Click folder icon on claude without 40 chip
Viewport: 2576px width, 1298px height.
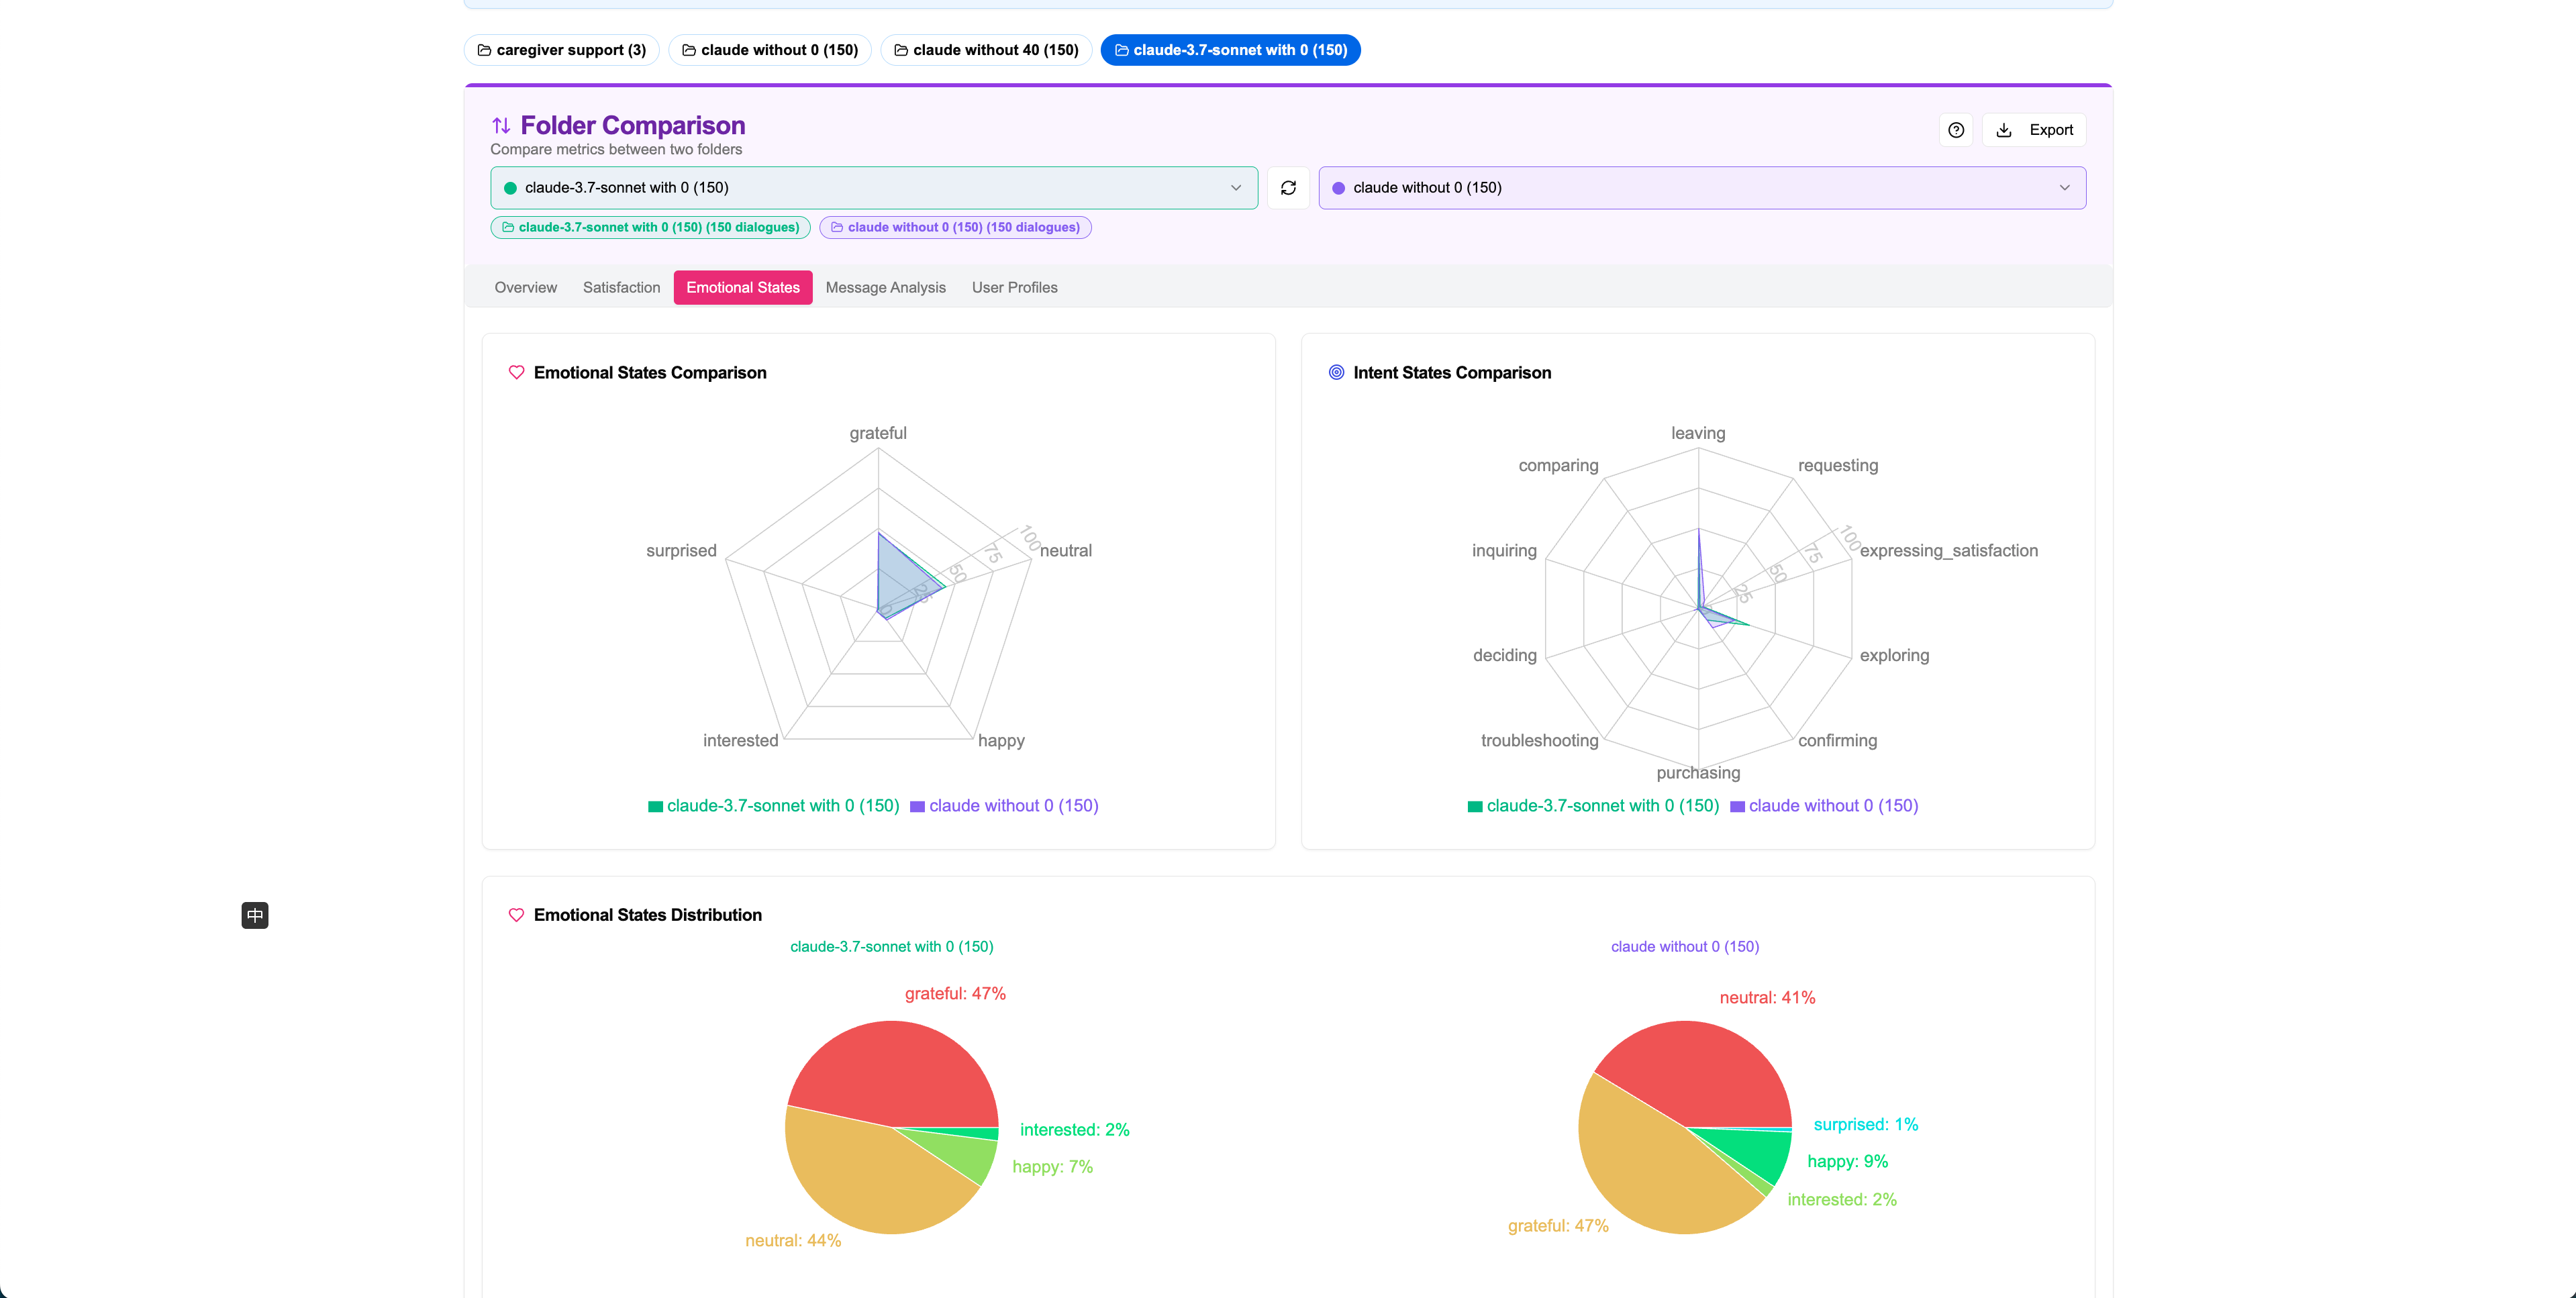901,50
